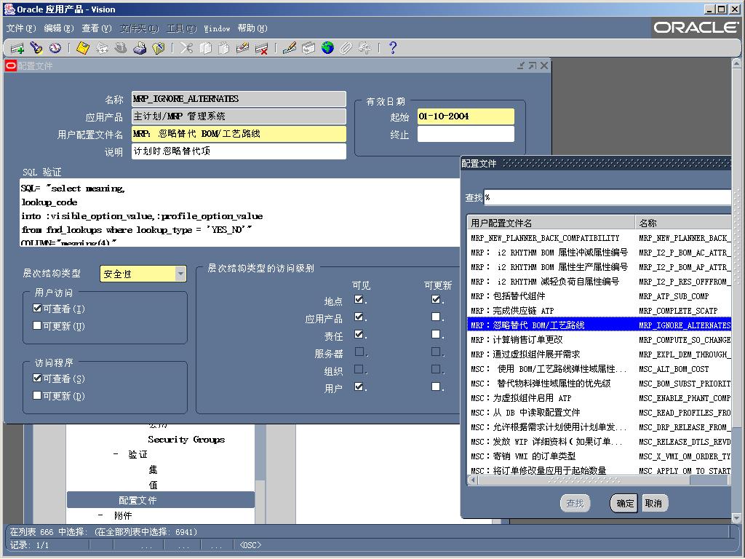Click the Delete record red X icon
The width and height of the screenshot is (745, 559).
pyautogui.click(x=261, y=48)
